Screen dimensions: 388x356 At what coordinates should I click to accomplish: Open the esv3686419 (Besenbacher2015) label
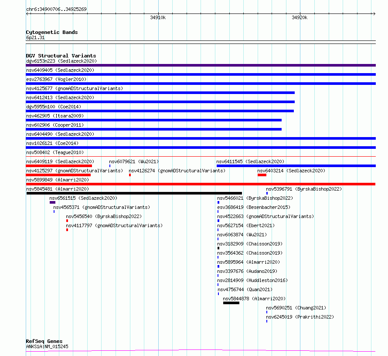[254, 207]
